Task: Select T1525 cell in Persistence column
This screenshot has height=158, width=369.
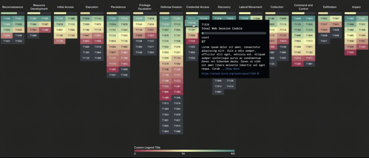Action: (x=112, y=19)
